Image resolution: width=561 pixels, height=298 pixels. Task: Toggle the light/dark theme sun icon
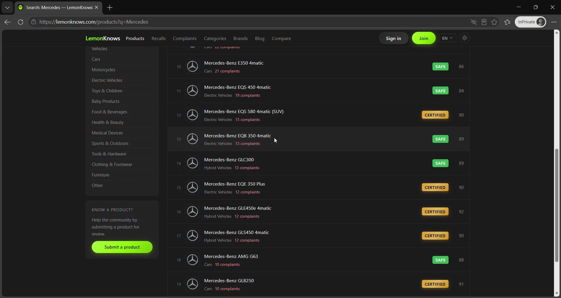tap(465, 38)
